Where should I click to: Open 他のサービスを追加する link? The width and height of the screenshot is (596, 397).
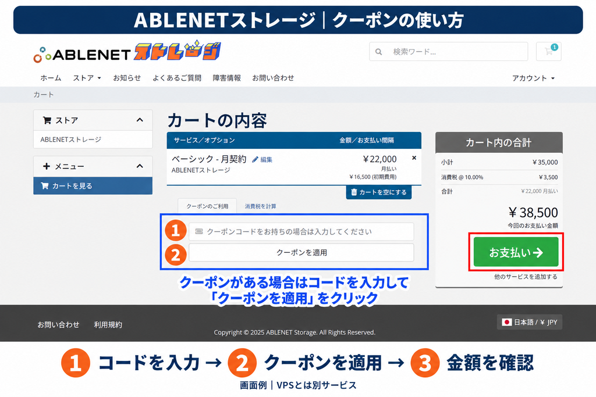coord(526,277)
